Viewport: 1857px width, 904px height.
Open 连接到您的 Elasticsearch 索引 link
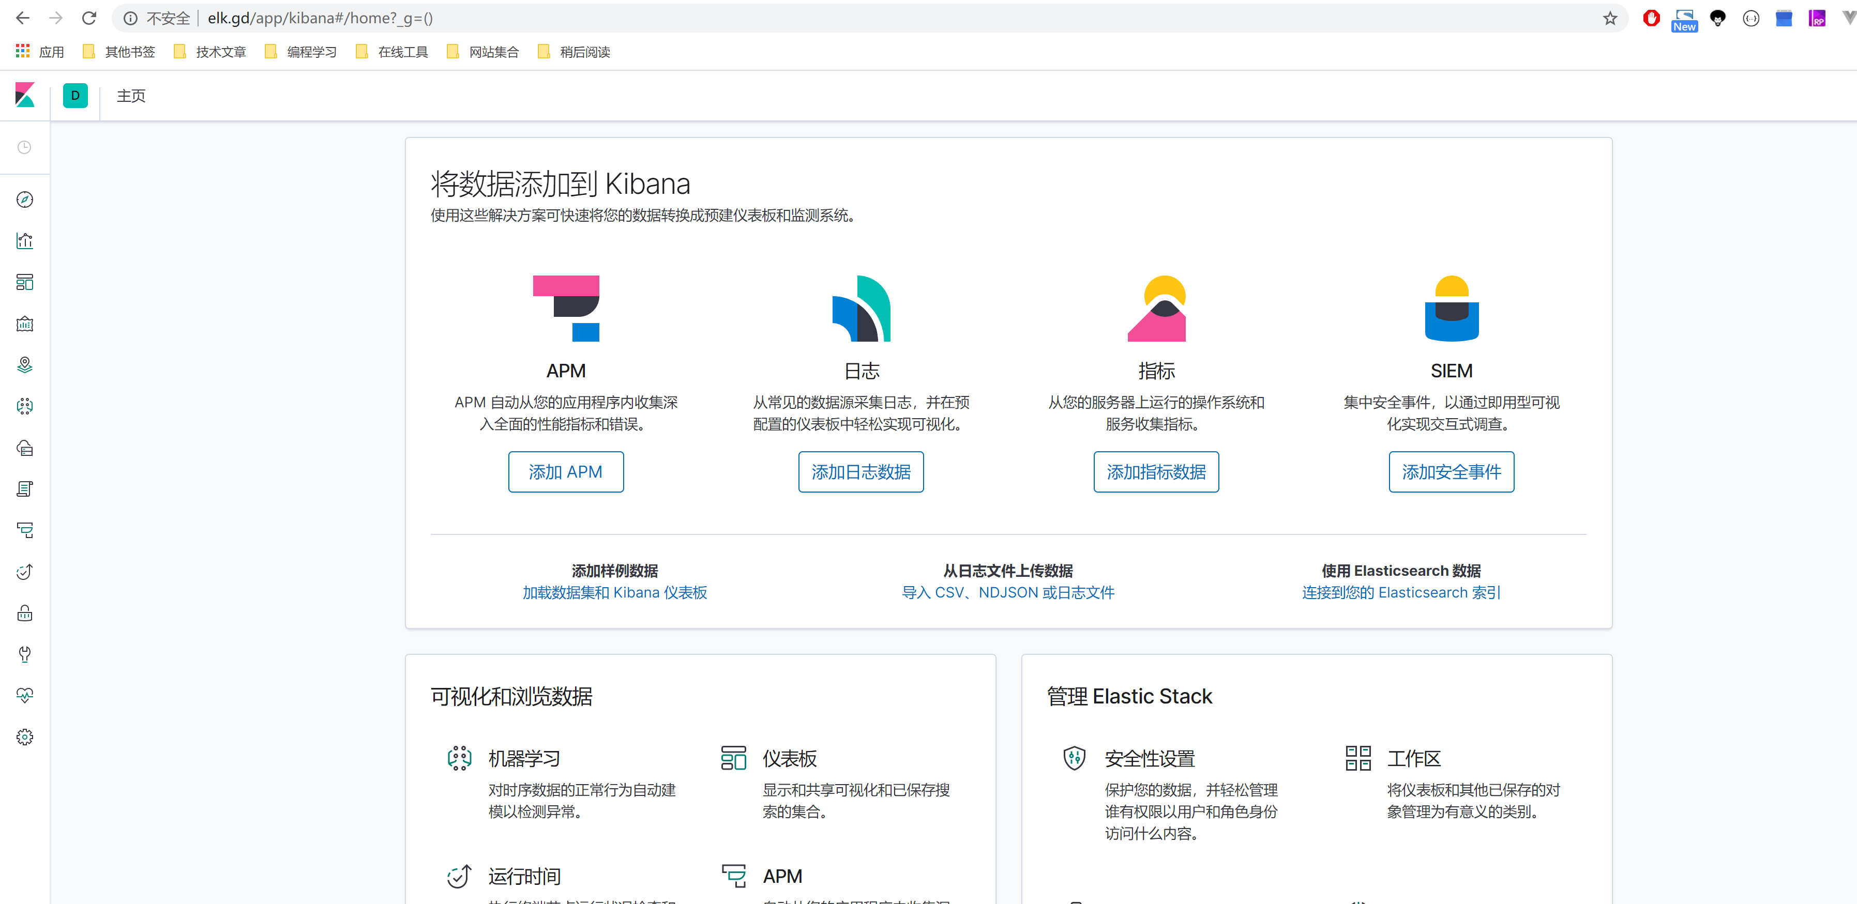(1401, 593)
